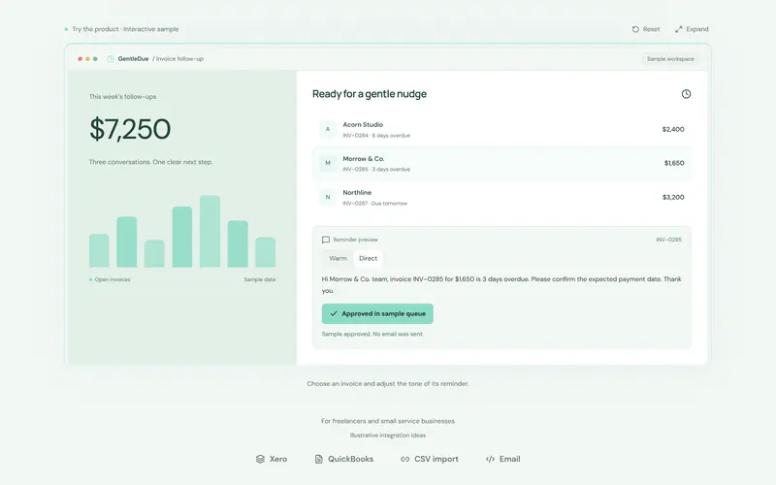Click the Email code brackets icon
Image resolution: width=776 pixels, height=485 pixels.
(490, 459)
